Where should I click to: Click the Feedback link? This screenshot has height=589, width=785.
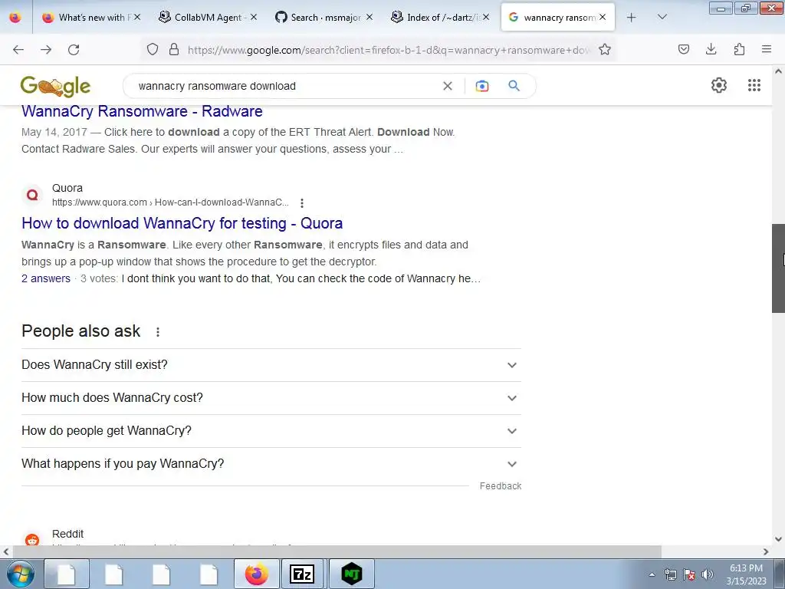pyautogui.click(x=500, y=485)
